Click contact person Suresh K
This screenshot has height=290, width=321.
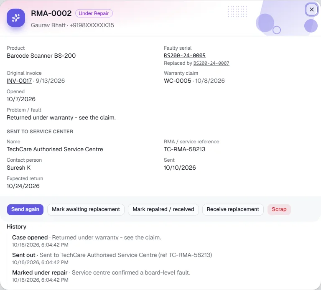click(x=19, y=168)
